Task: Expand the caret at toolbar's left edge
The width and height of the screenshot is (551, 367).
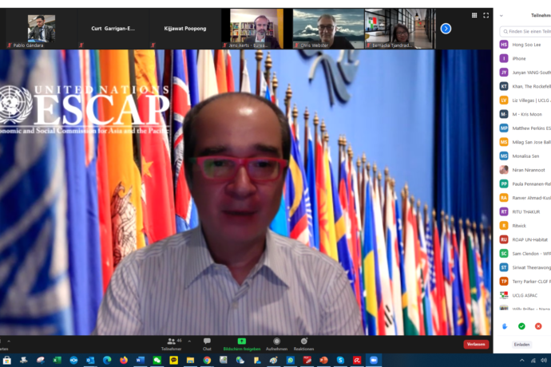Action: (9, 341)
